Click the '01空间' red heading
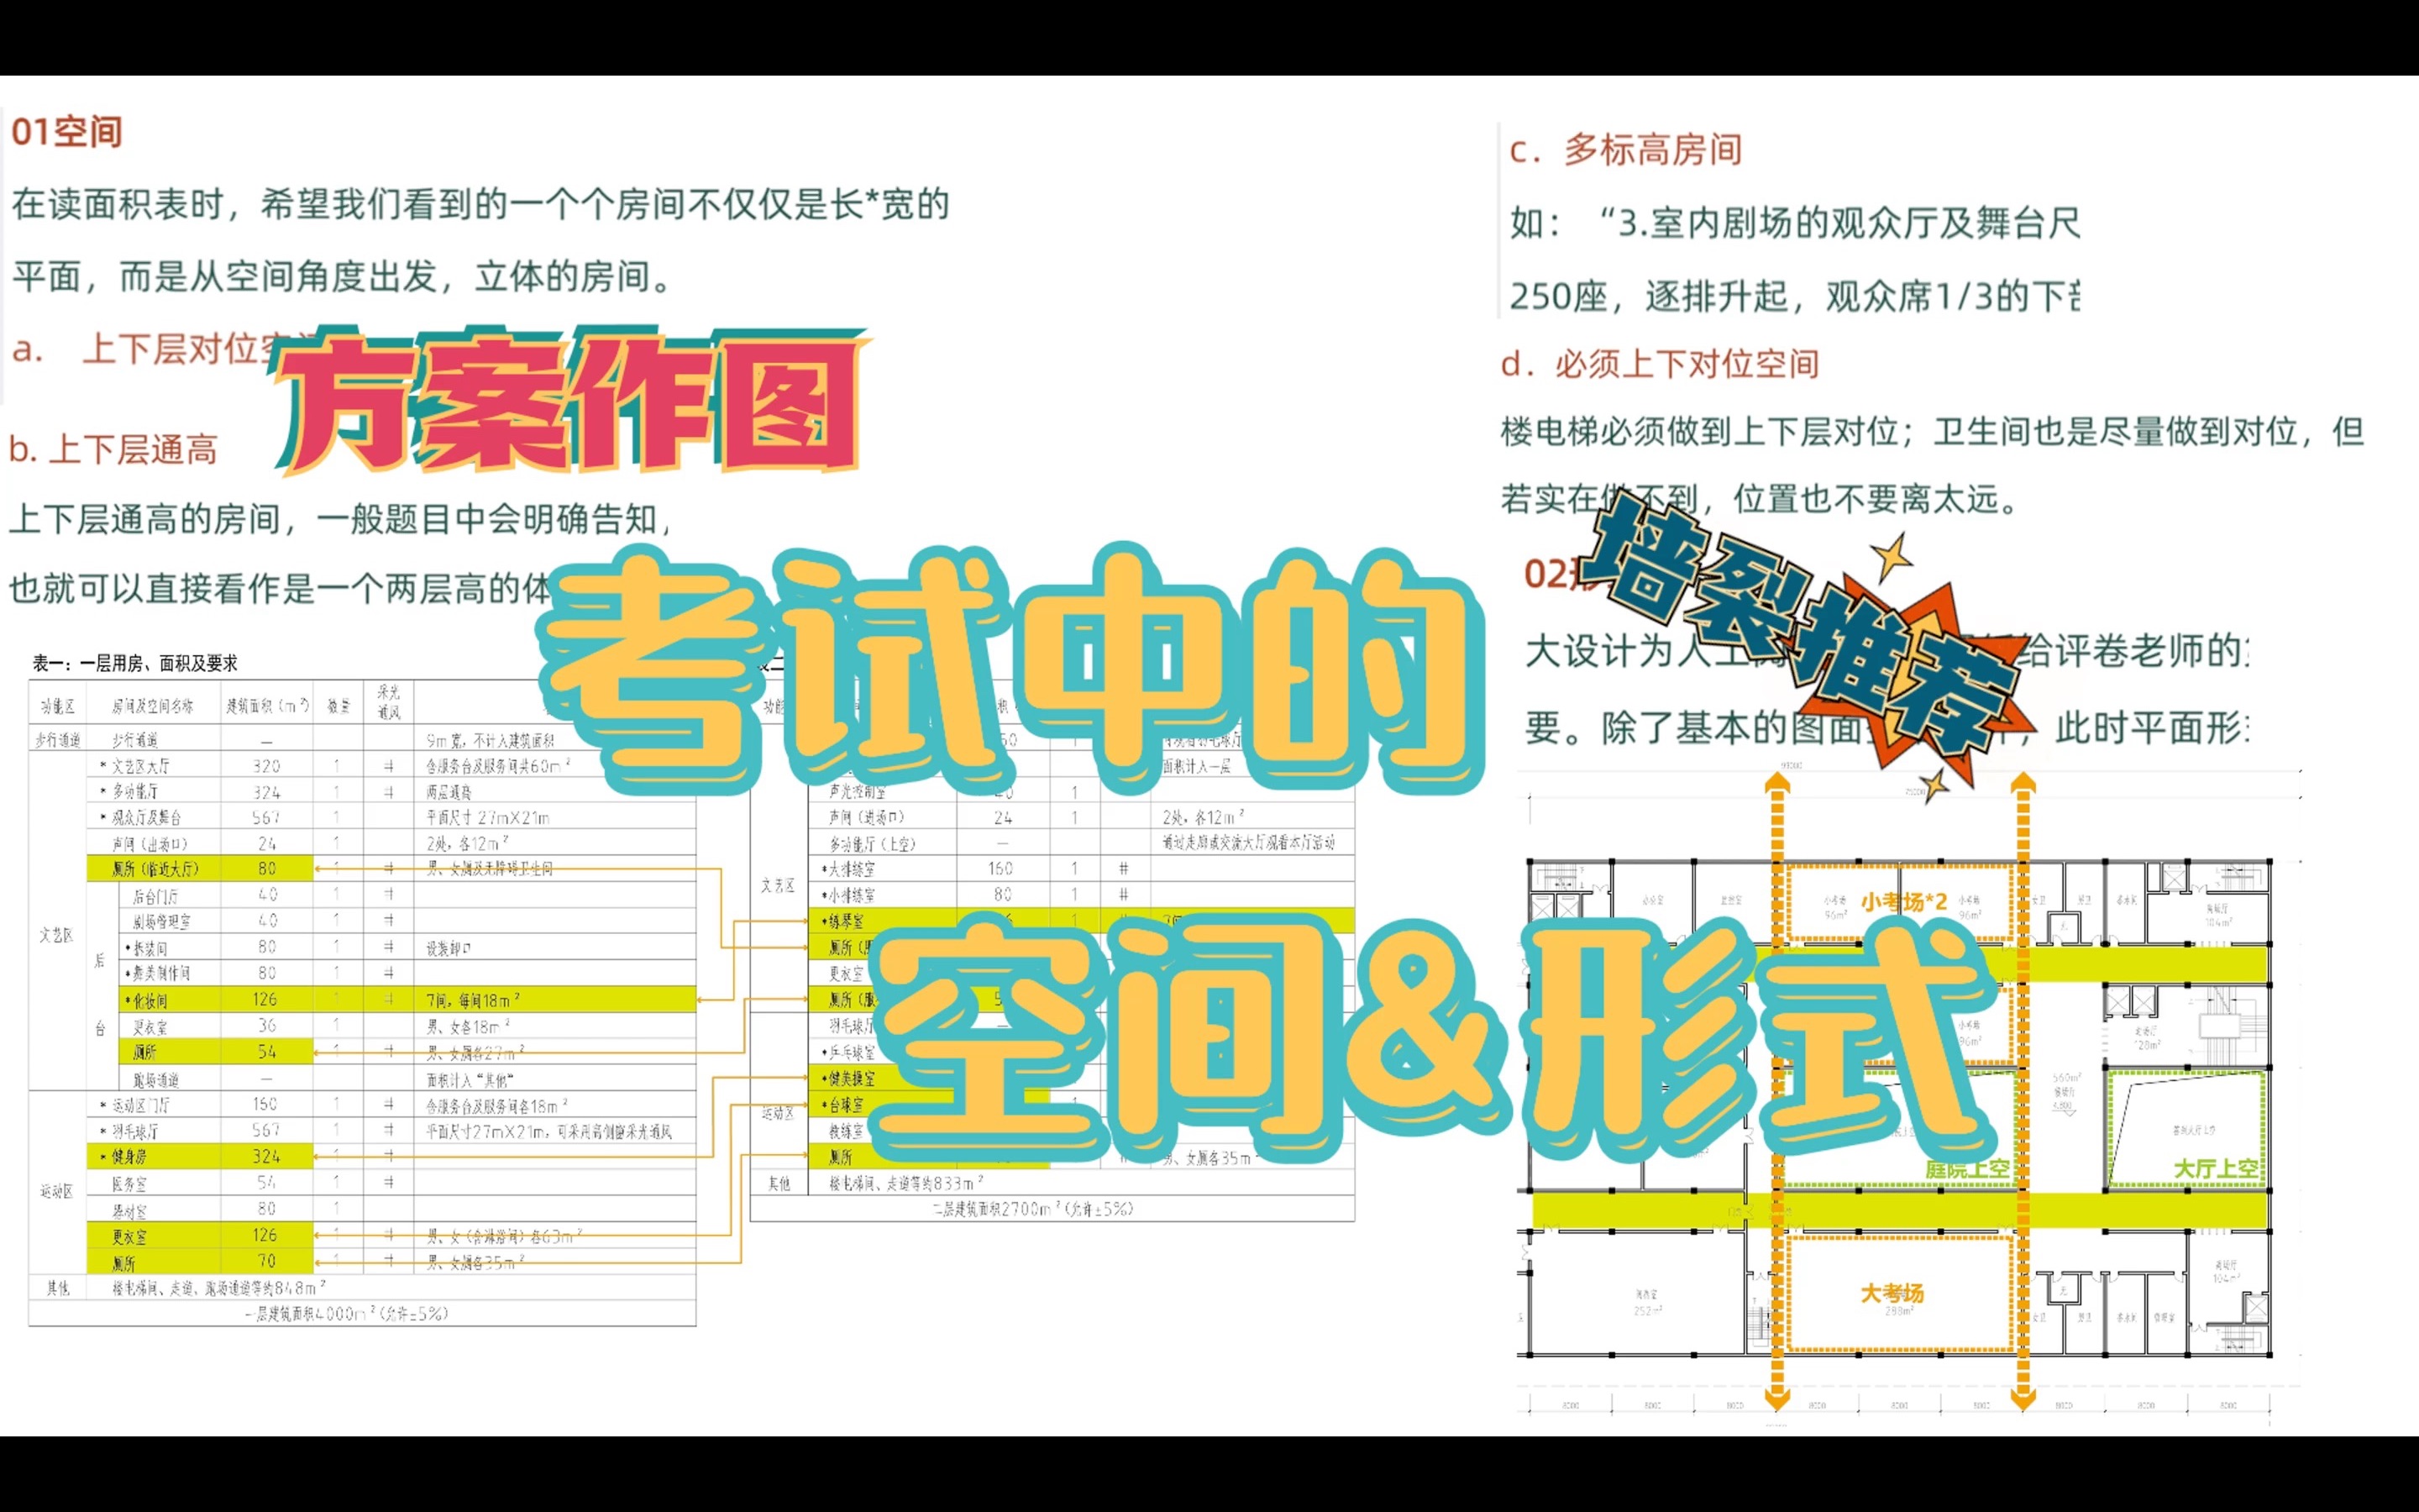This screenshot has height=1512, width=2419. 66,132
